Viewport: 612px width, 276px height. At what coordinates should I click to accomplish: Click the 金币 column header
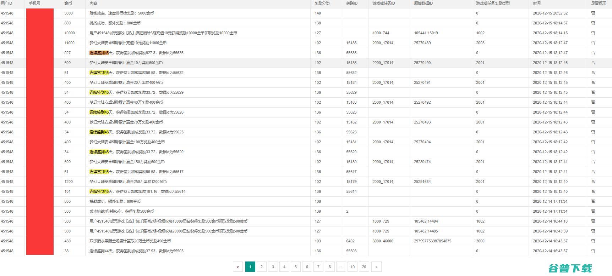(x=68, y=3)
